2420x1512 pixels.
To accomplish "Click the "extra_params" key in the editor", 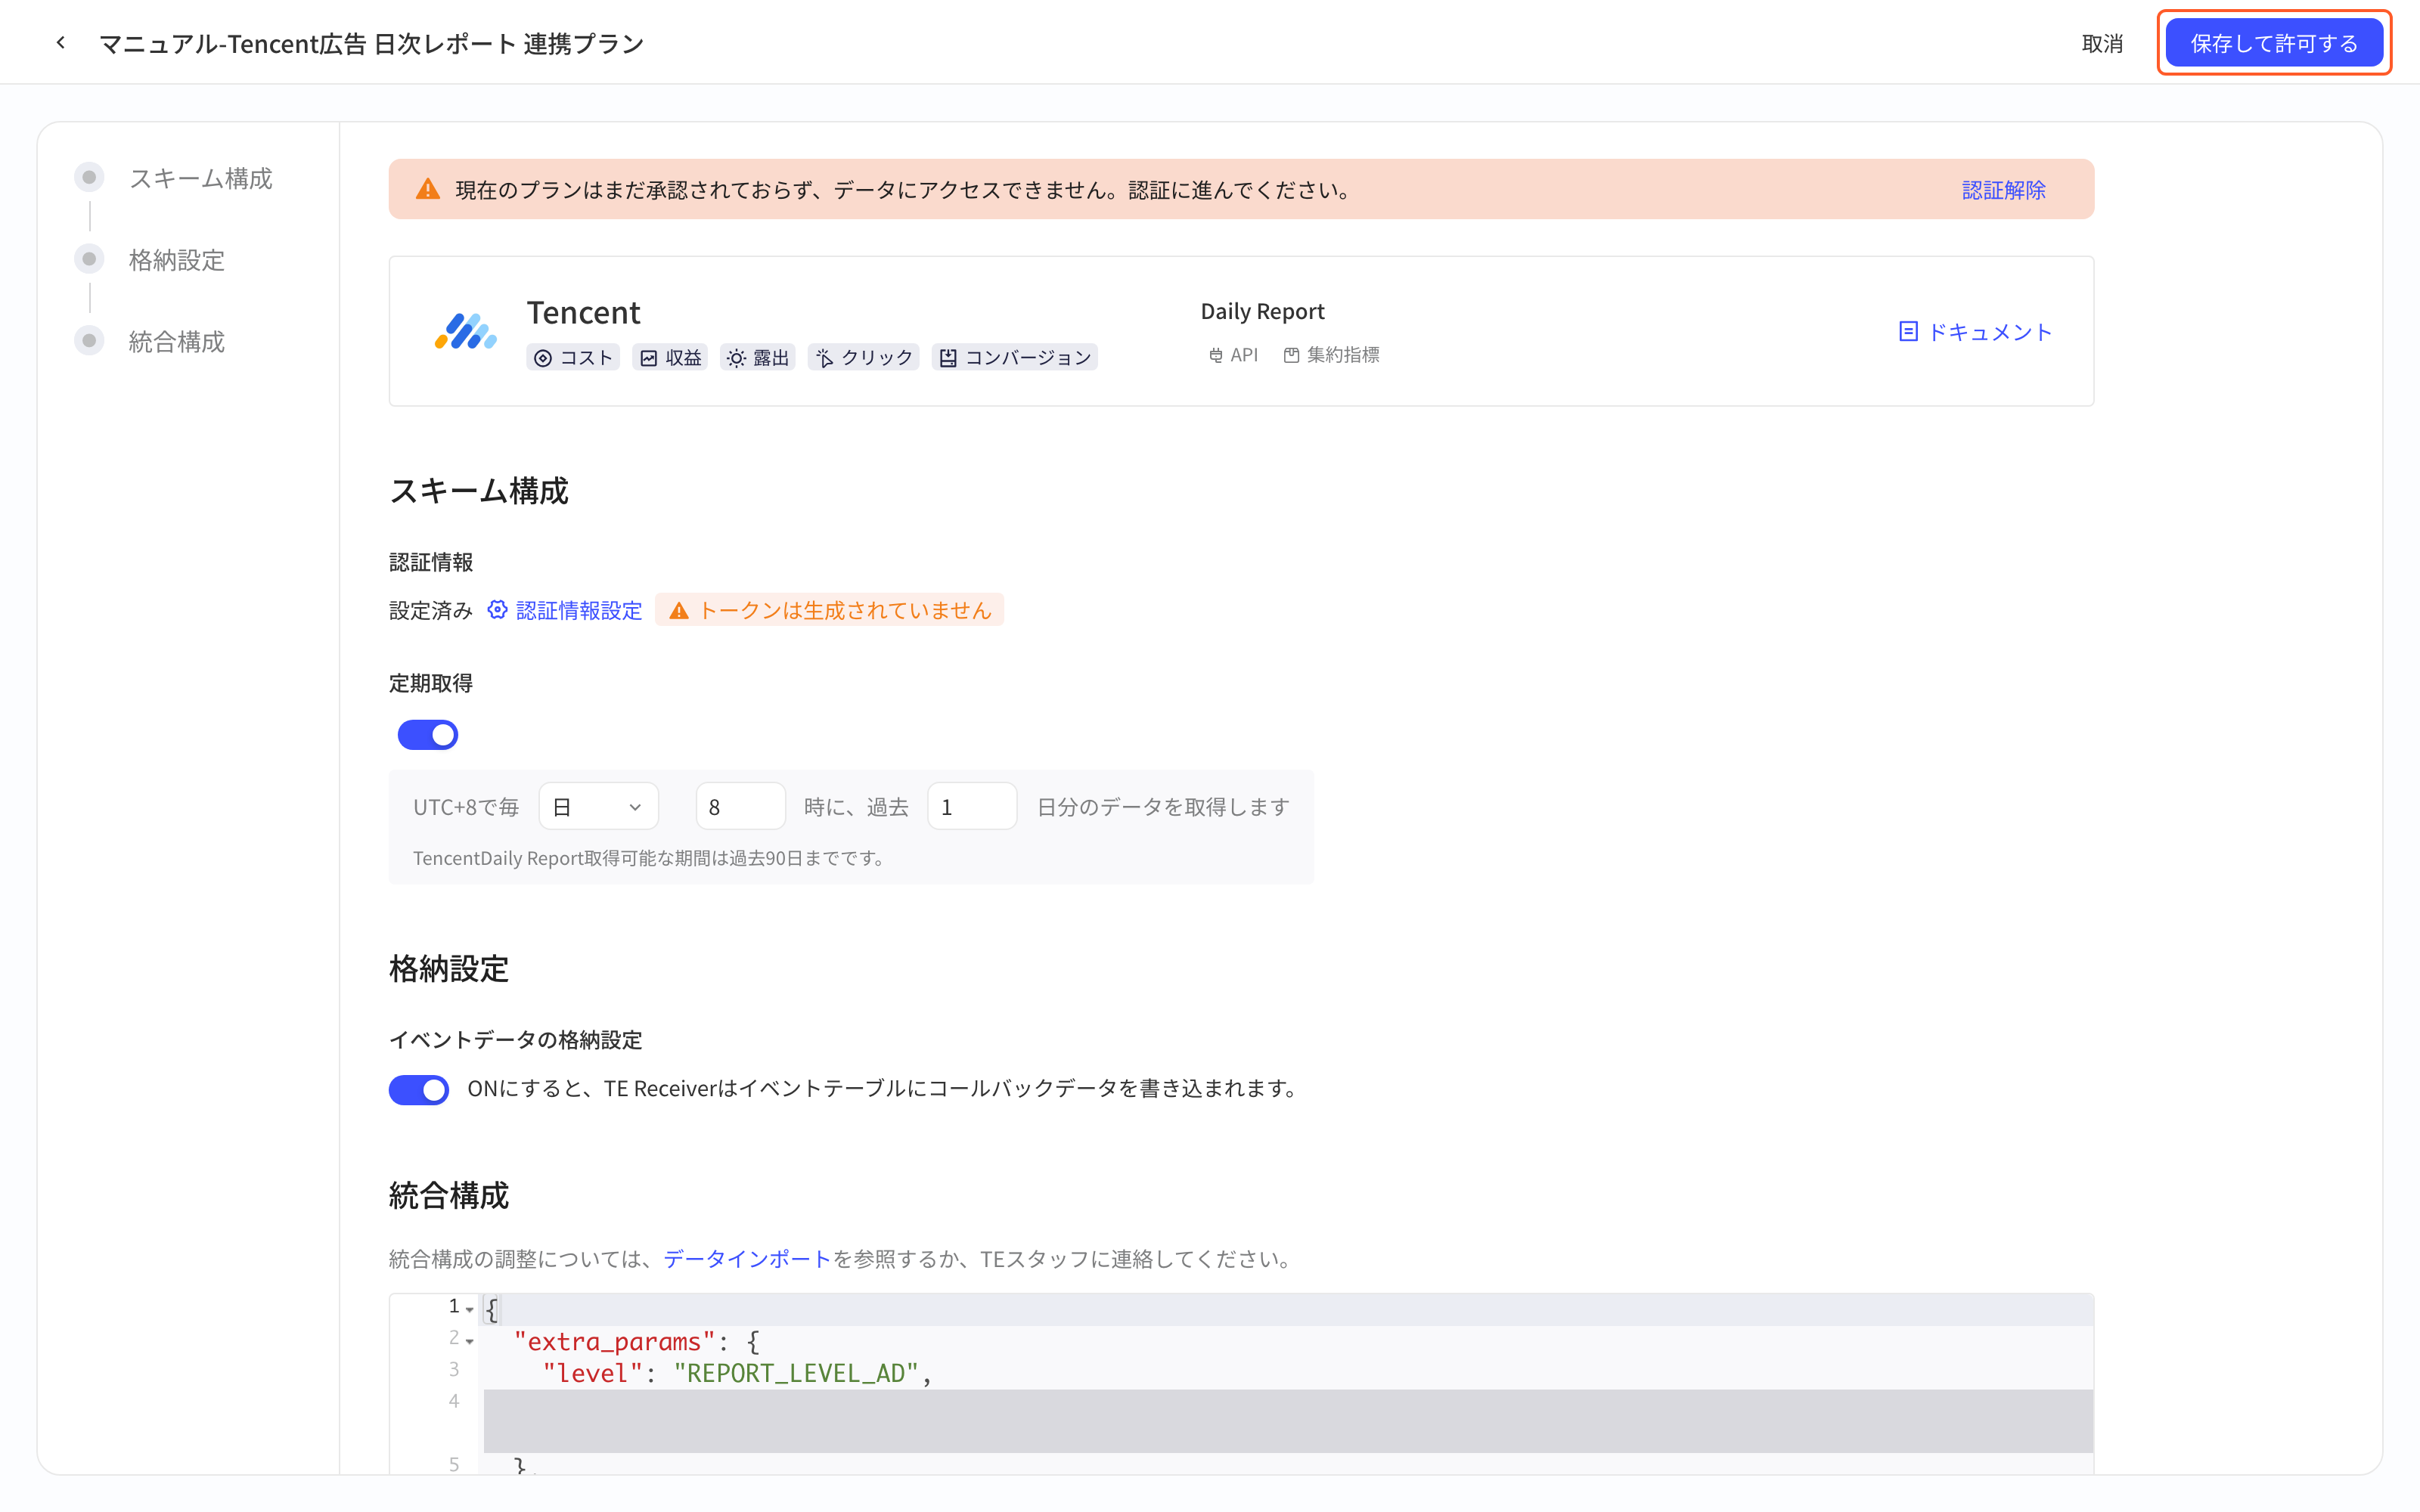I will 614,1341.
